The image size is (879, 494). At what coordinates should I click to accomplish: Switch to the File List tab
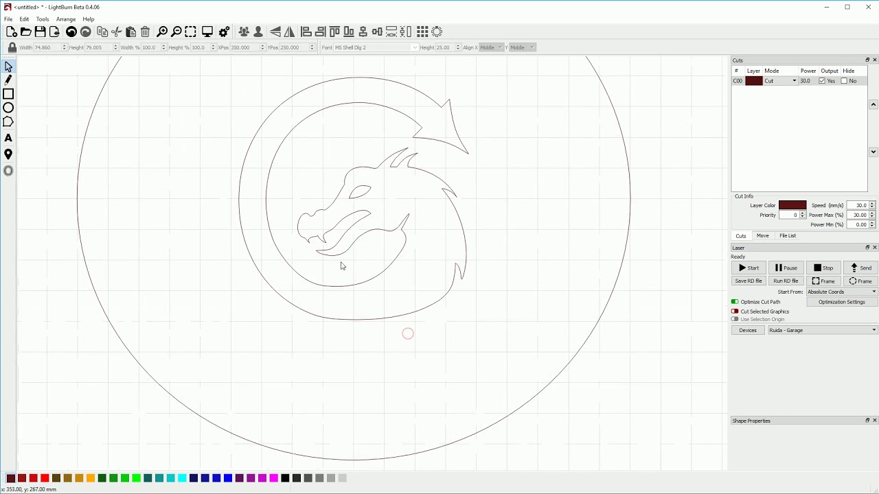tap(788, 236)
